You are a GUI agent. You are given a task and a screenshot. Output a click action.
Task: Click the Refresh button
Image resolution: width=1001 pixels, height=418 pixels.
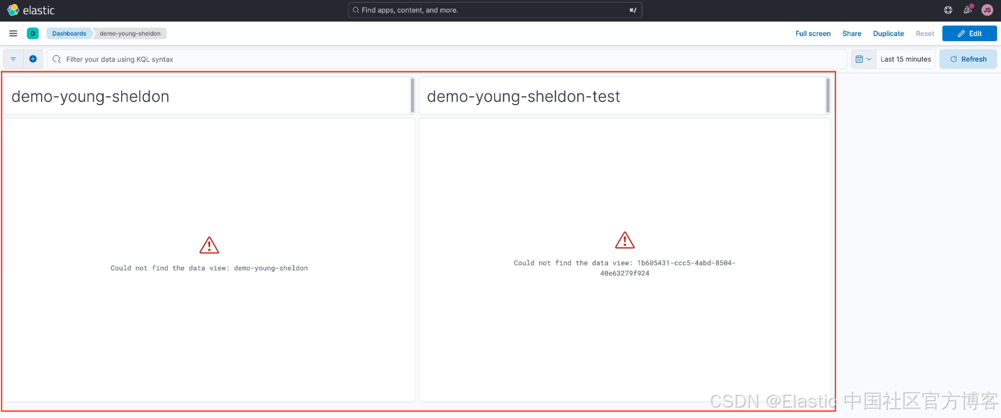click(968, 59)
